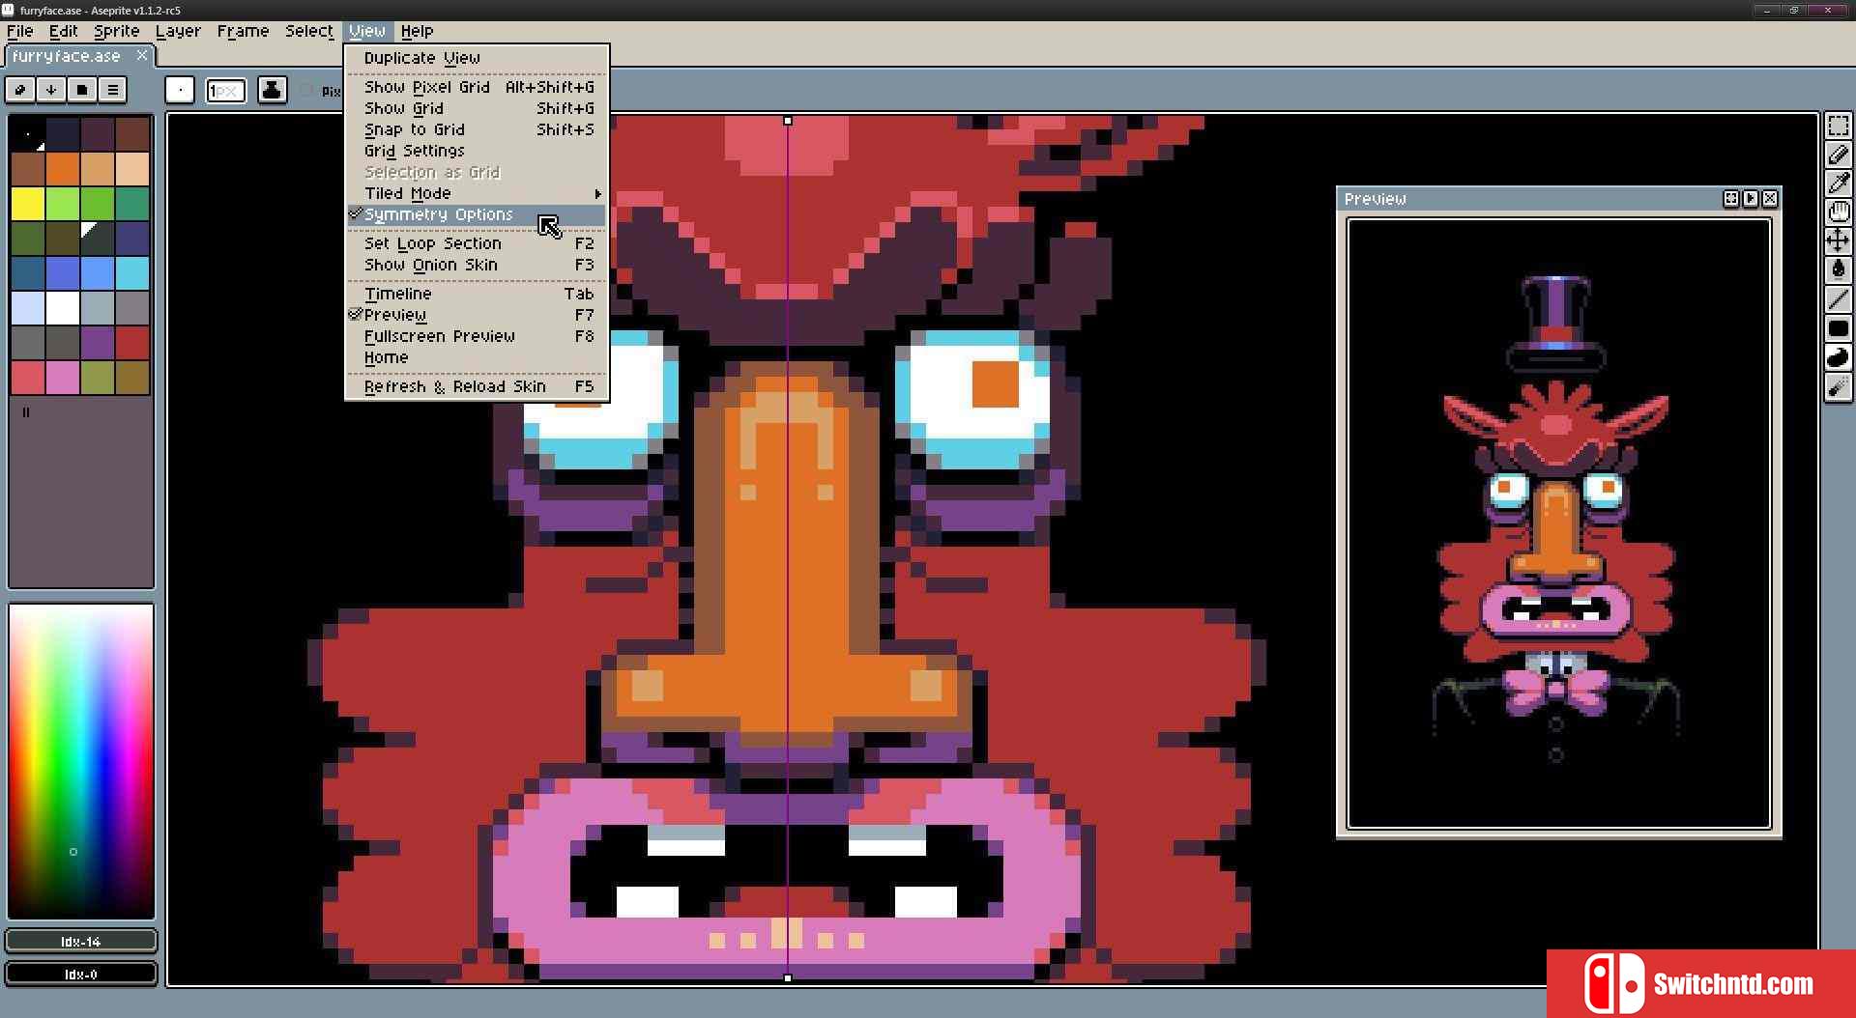The image size is (1856, 1018).
Task: Select the Eyedropper tool
Action: click(x=1838, y=183)
